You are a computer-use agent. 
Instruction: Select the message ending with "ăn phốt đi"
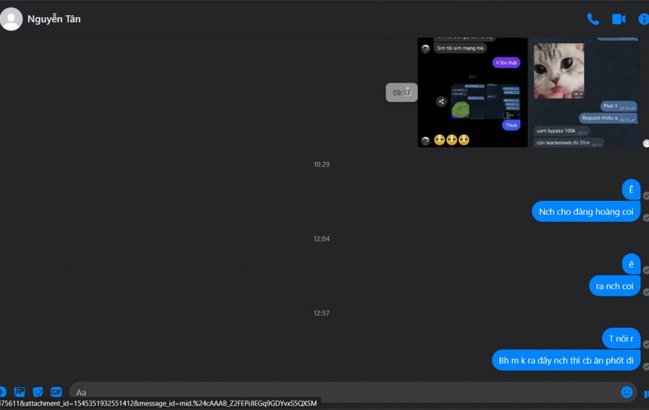click(x=566, y=361)
